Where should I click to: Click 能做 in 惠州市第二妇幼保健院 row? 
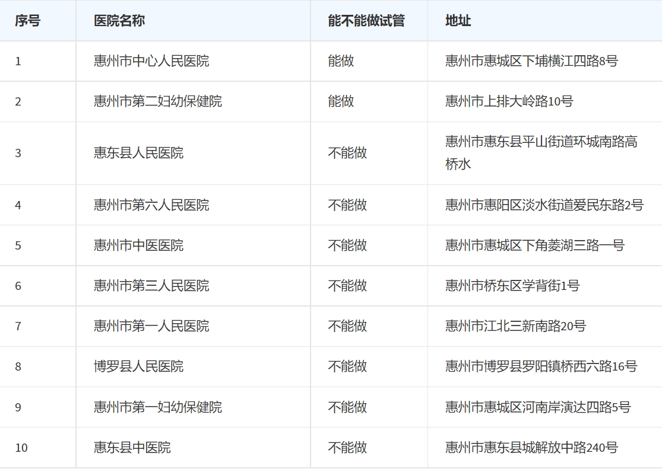point(341,101)
